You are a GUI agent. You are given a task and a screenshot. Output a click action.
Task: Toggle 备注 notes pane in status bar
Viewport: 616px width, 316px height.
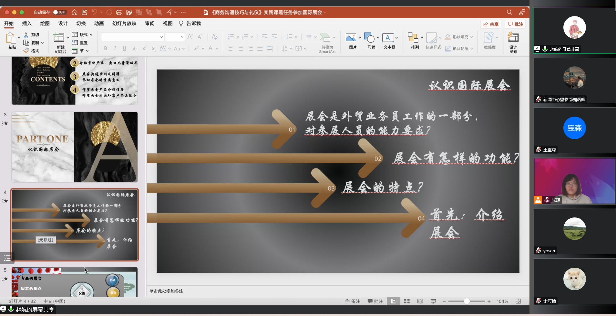click(x=353, y=301)
